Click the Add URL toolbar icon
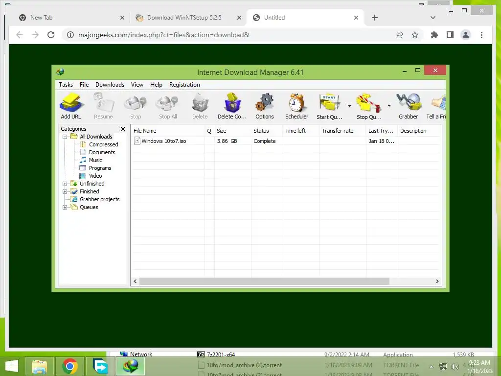501x376 pixels. click(71, 106)
